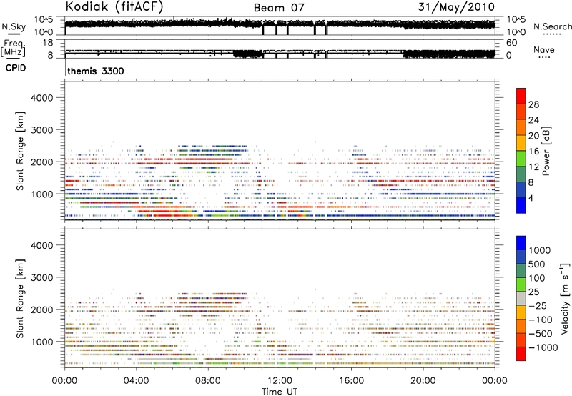The image size is (572, 396).
Task: Click the '60' Nave axis value
Action: [511, 43]
